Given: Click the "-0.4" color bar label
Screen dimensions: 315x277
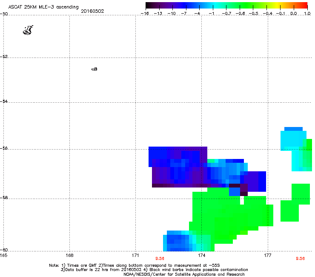Looking at the screenshot, I should coord(268,14).
